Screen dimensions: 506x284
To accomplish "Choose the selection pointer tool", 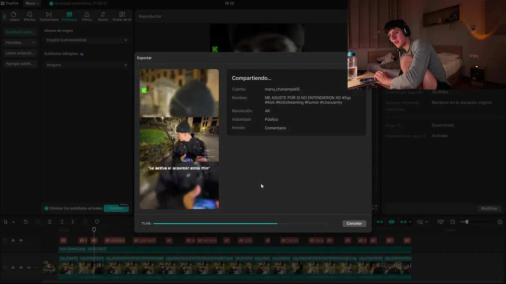I will pyautogui.click(x=6, y=222).
